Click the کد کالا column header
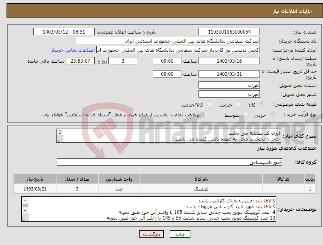 pyautogui.click(x=283, y=179)
